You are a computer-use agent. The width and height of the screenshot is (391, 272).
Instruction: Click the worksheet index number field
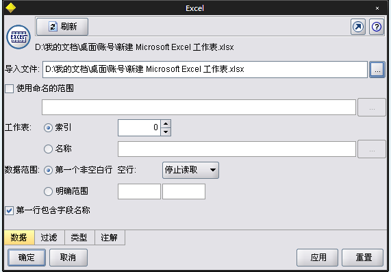click(139, 127)
